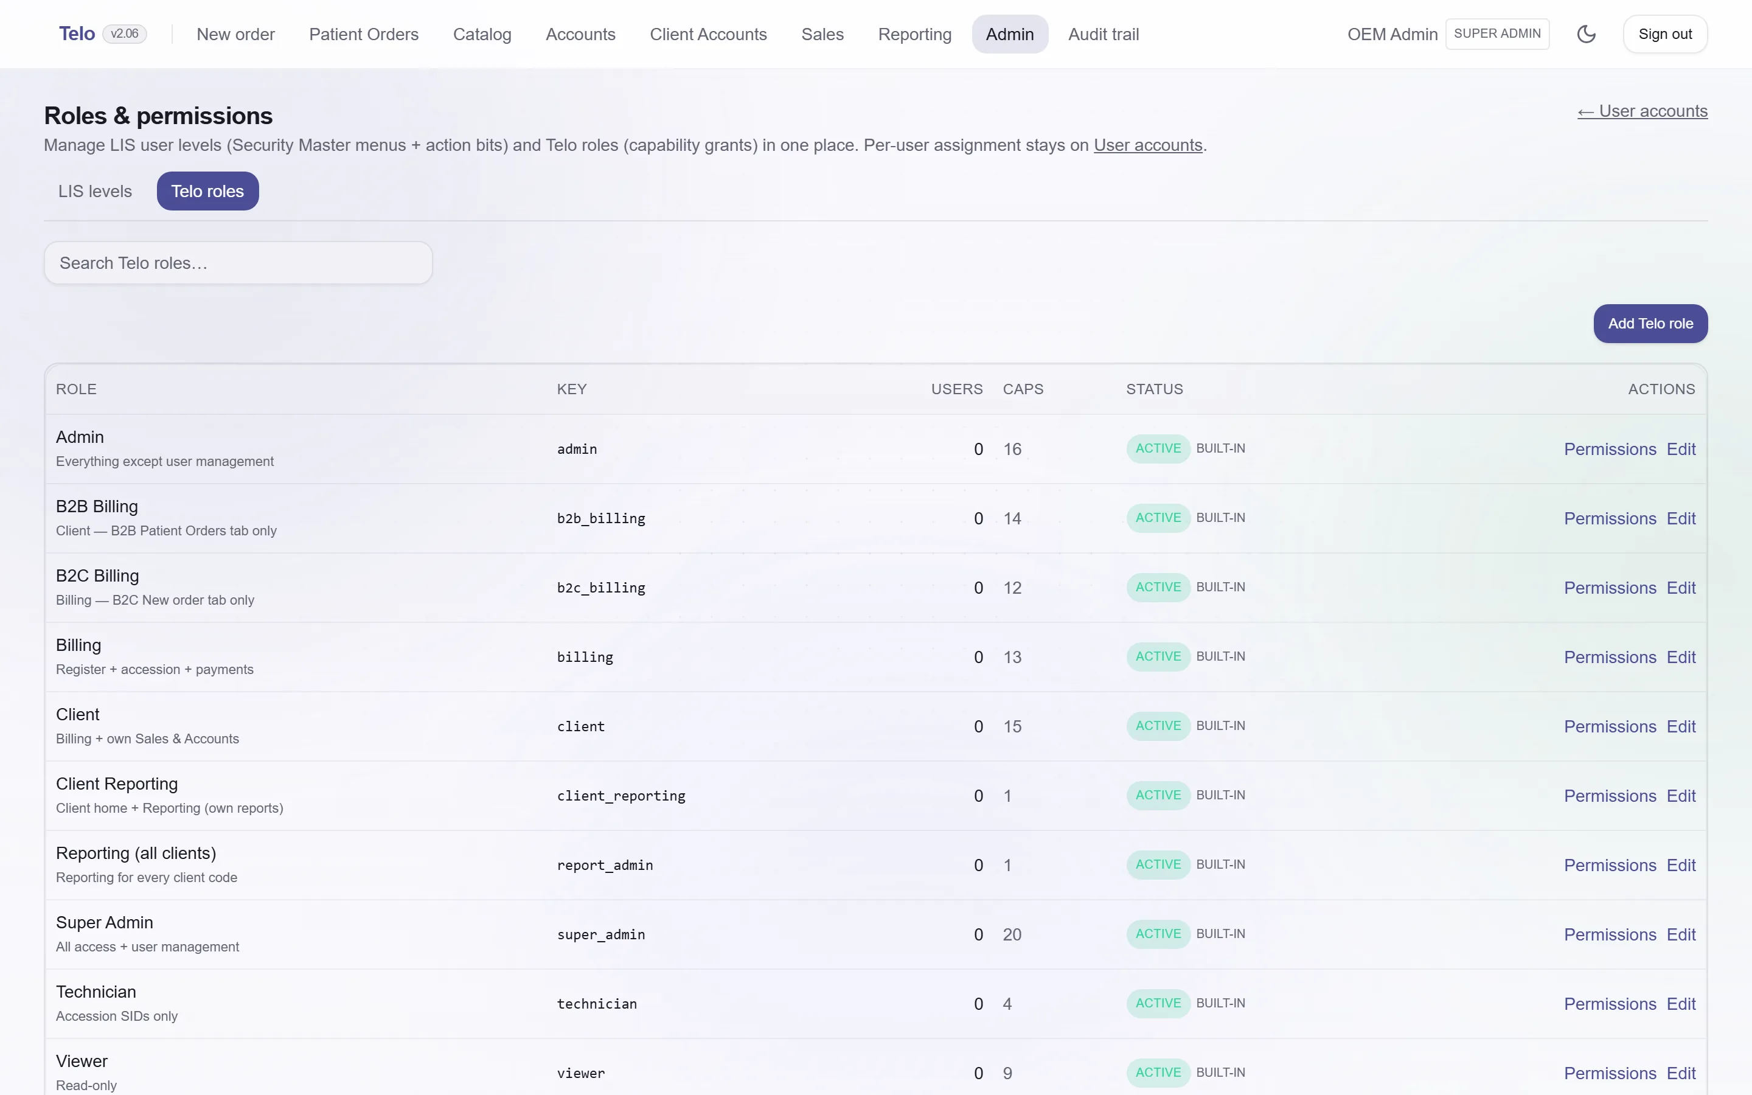Edit the Super Admin role
This screenshot has width=1752, height=1095.
pyautogui.click(x=1680, y=935)
